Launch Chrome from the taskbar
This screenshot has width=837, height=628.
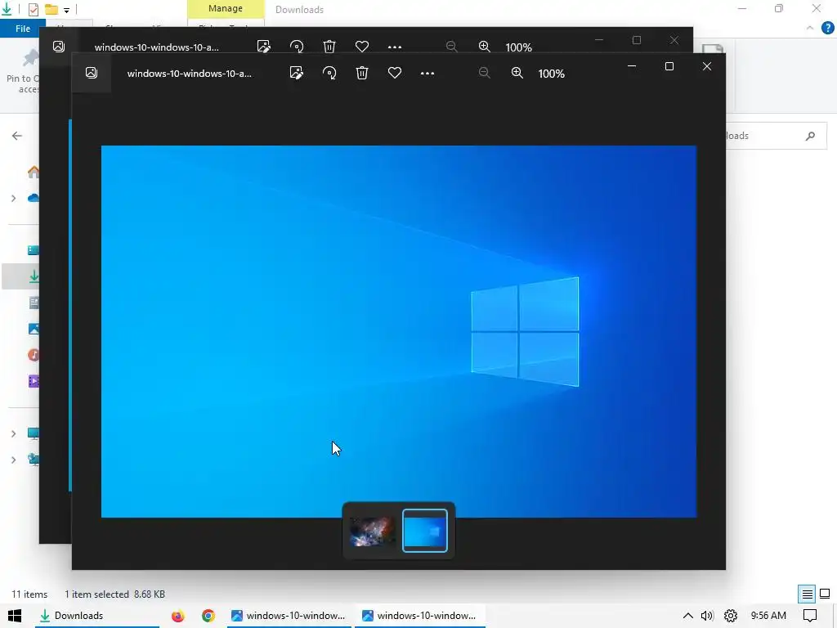pos(208,616)
